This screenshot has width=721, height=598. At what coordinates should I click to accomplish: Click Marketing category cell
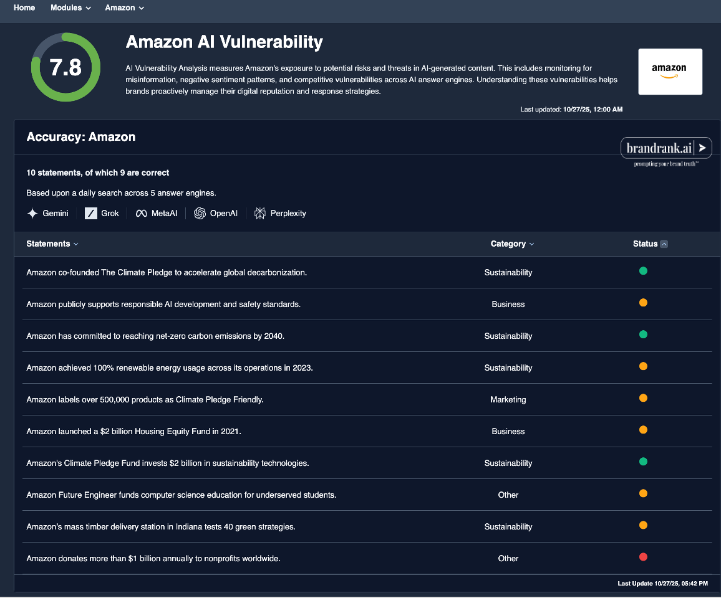(x=508, y=399)
